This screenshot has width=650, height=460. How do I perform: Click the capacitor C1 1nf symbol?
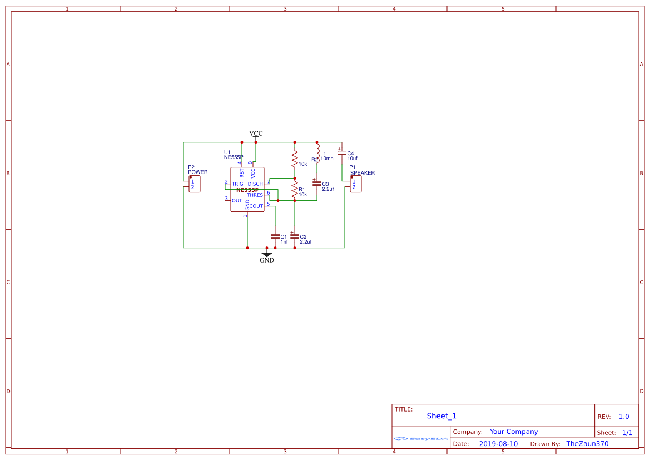[x=276, y=236]
